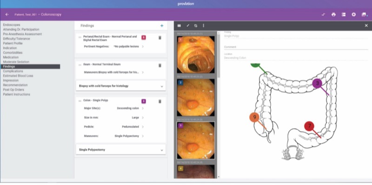Delete the Colon Single Polyp finding
This screenshot has width=372, height=185.
[159, 101]
